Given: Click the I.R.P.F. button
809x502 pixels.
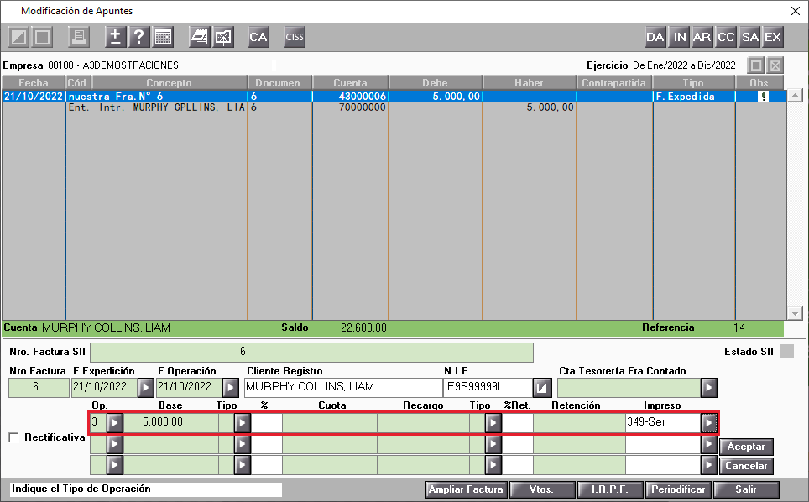Looking at the screenshot, I should [610, 489].
